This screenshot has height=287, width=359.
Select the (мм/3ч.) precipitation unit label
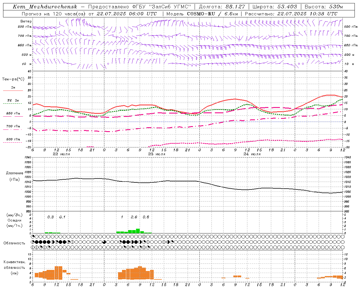click(x=15, y=215)
